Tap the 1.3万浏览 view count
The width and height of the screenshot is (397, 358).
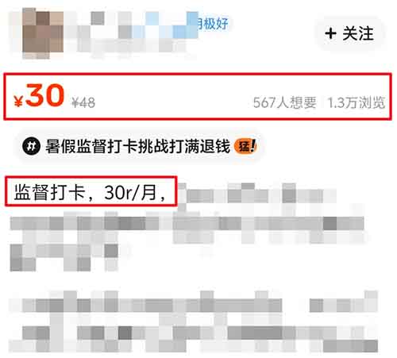[x=357, y=102]
